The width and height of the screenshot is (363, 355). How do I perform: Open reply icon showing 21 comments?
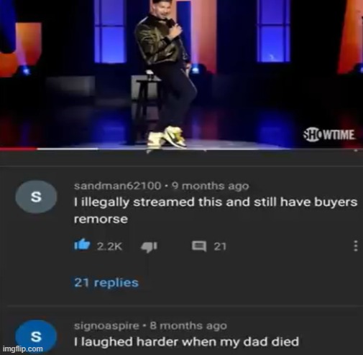(198, 246)
